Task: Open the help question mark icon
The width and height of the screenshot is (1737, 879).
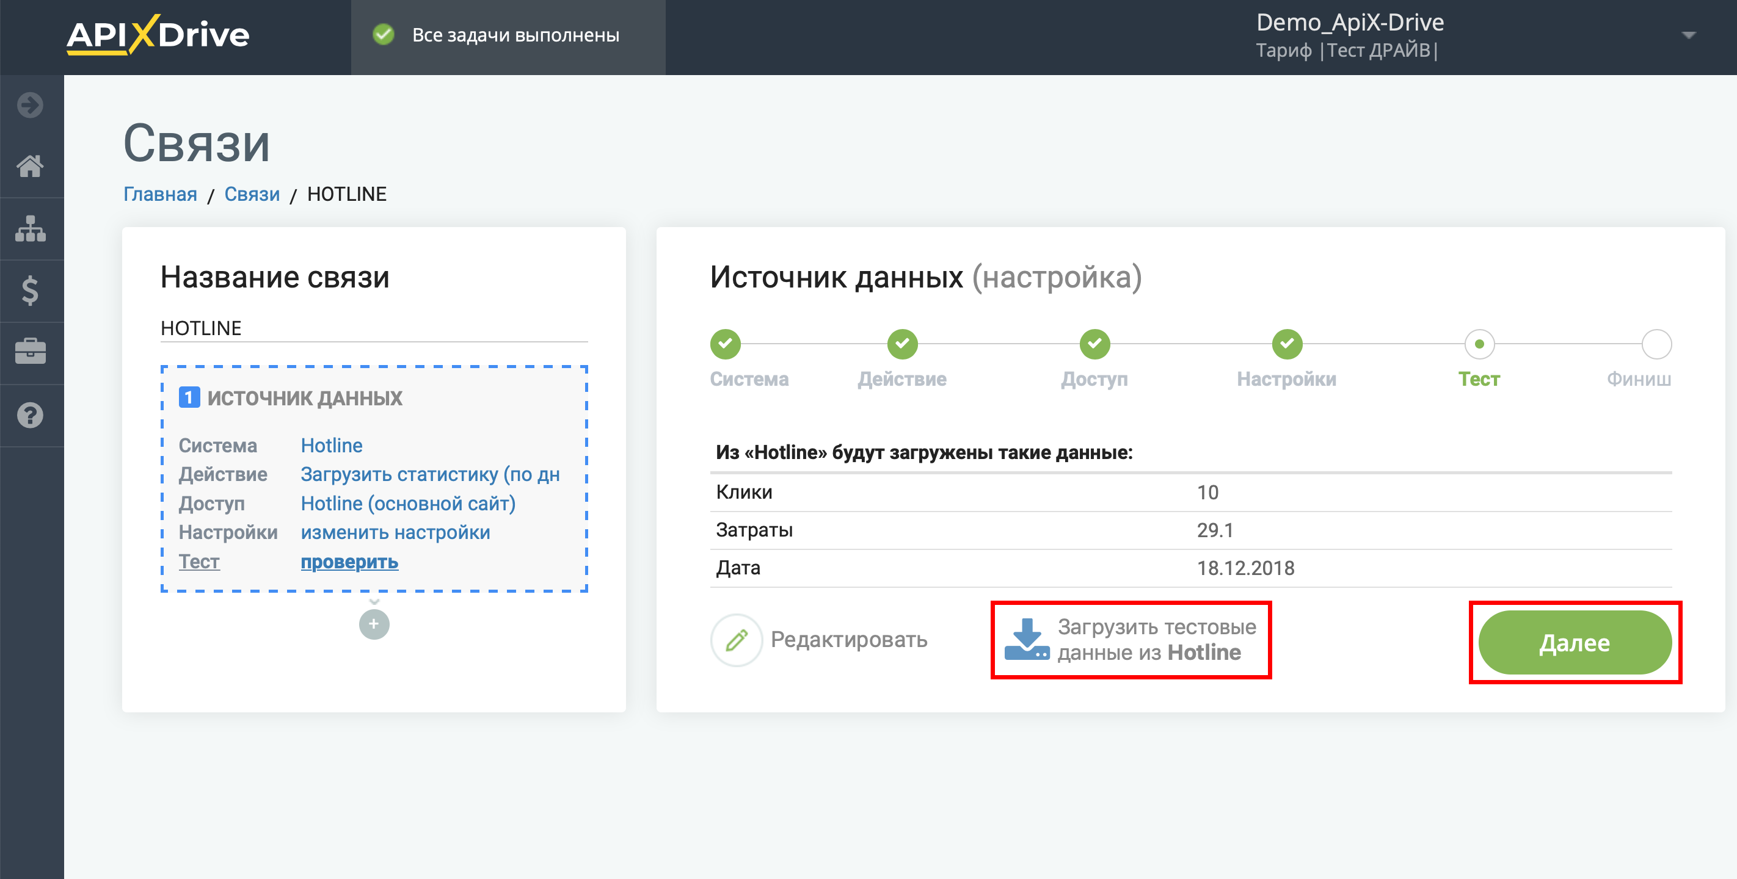Action: (x=31, y=415)
